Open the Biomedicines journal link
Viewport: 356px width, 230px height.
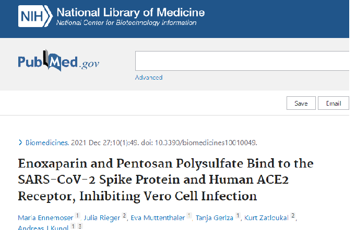(x=47, y=143)
